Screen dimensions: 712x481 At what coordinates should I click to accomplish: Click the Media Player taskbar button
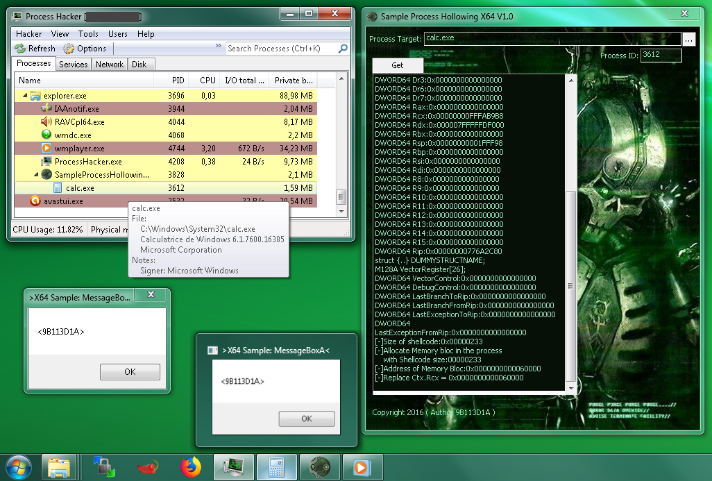click(362, 467)
